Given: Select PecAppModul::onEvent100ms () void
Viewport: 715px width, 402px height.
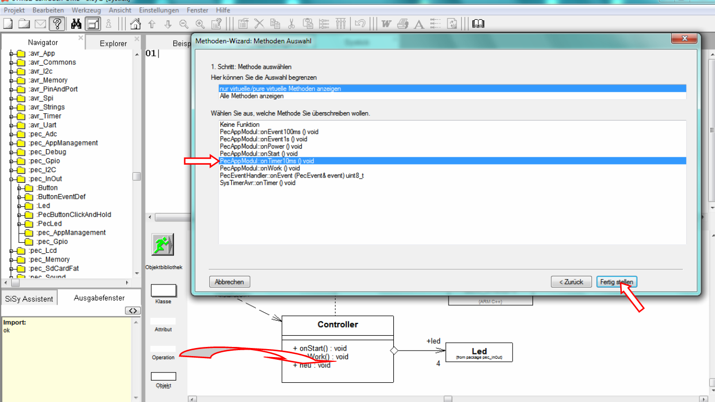Looking at the screenshot, I should pyautogui.click(x=452, y=132).
